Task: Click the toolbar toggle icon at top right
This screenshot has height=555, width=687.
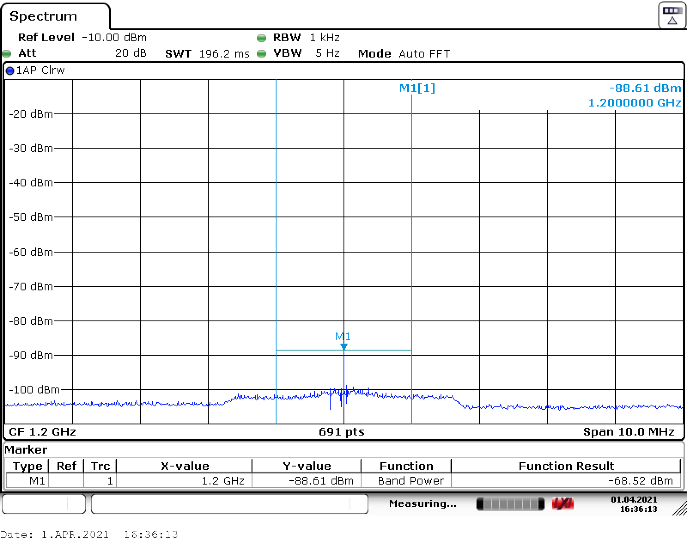Action: coord(672,15)
